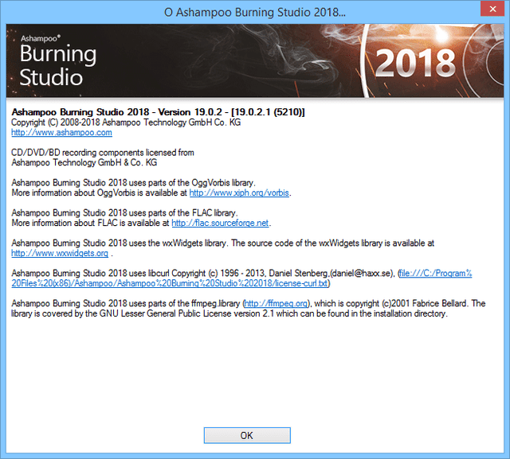The width and height of the screenshot is (510, 459).
Task: Close the About Ashampoo Burning Studio dialog
Action: pos(492,9)
